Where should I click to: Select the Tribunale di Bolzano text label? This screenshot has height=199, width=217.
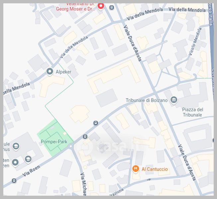147,100
